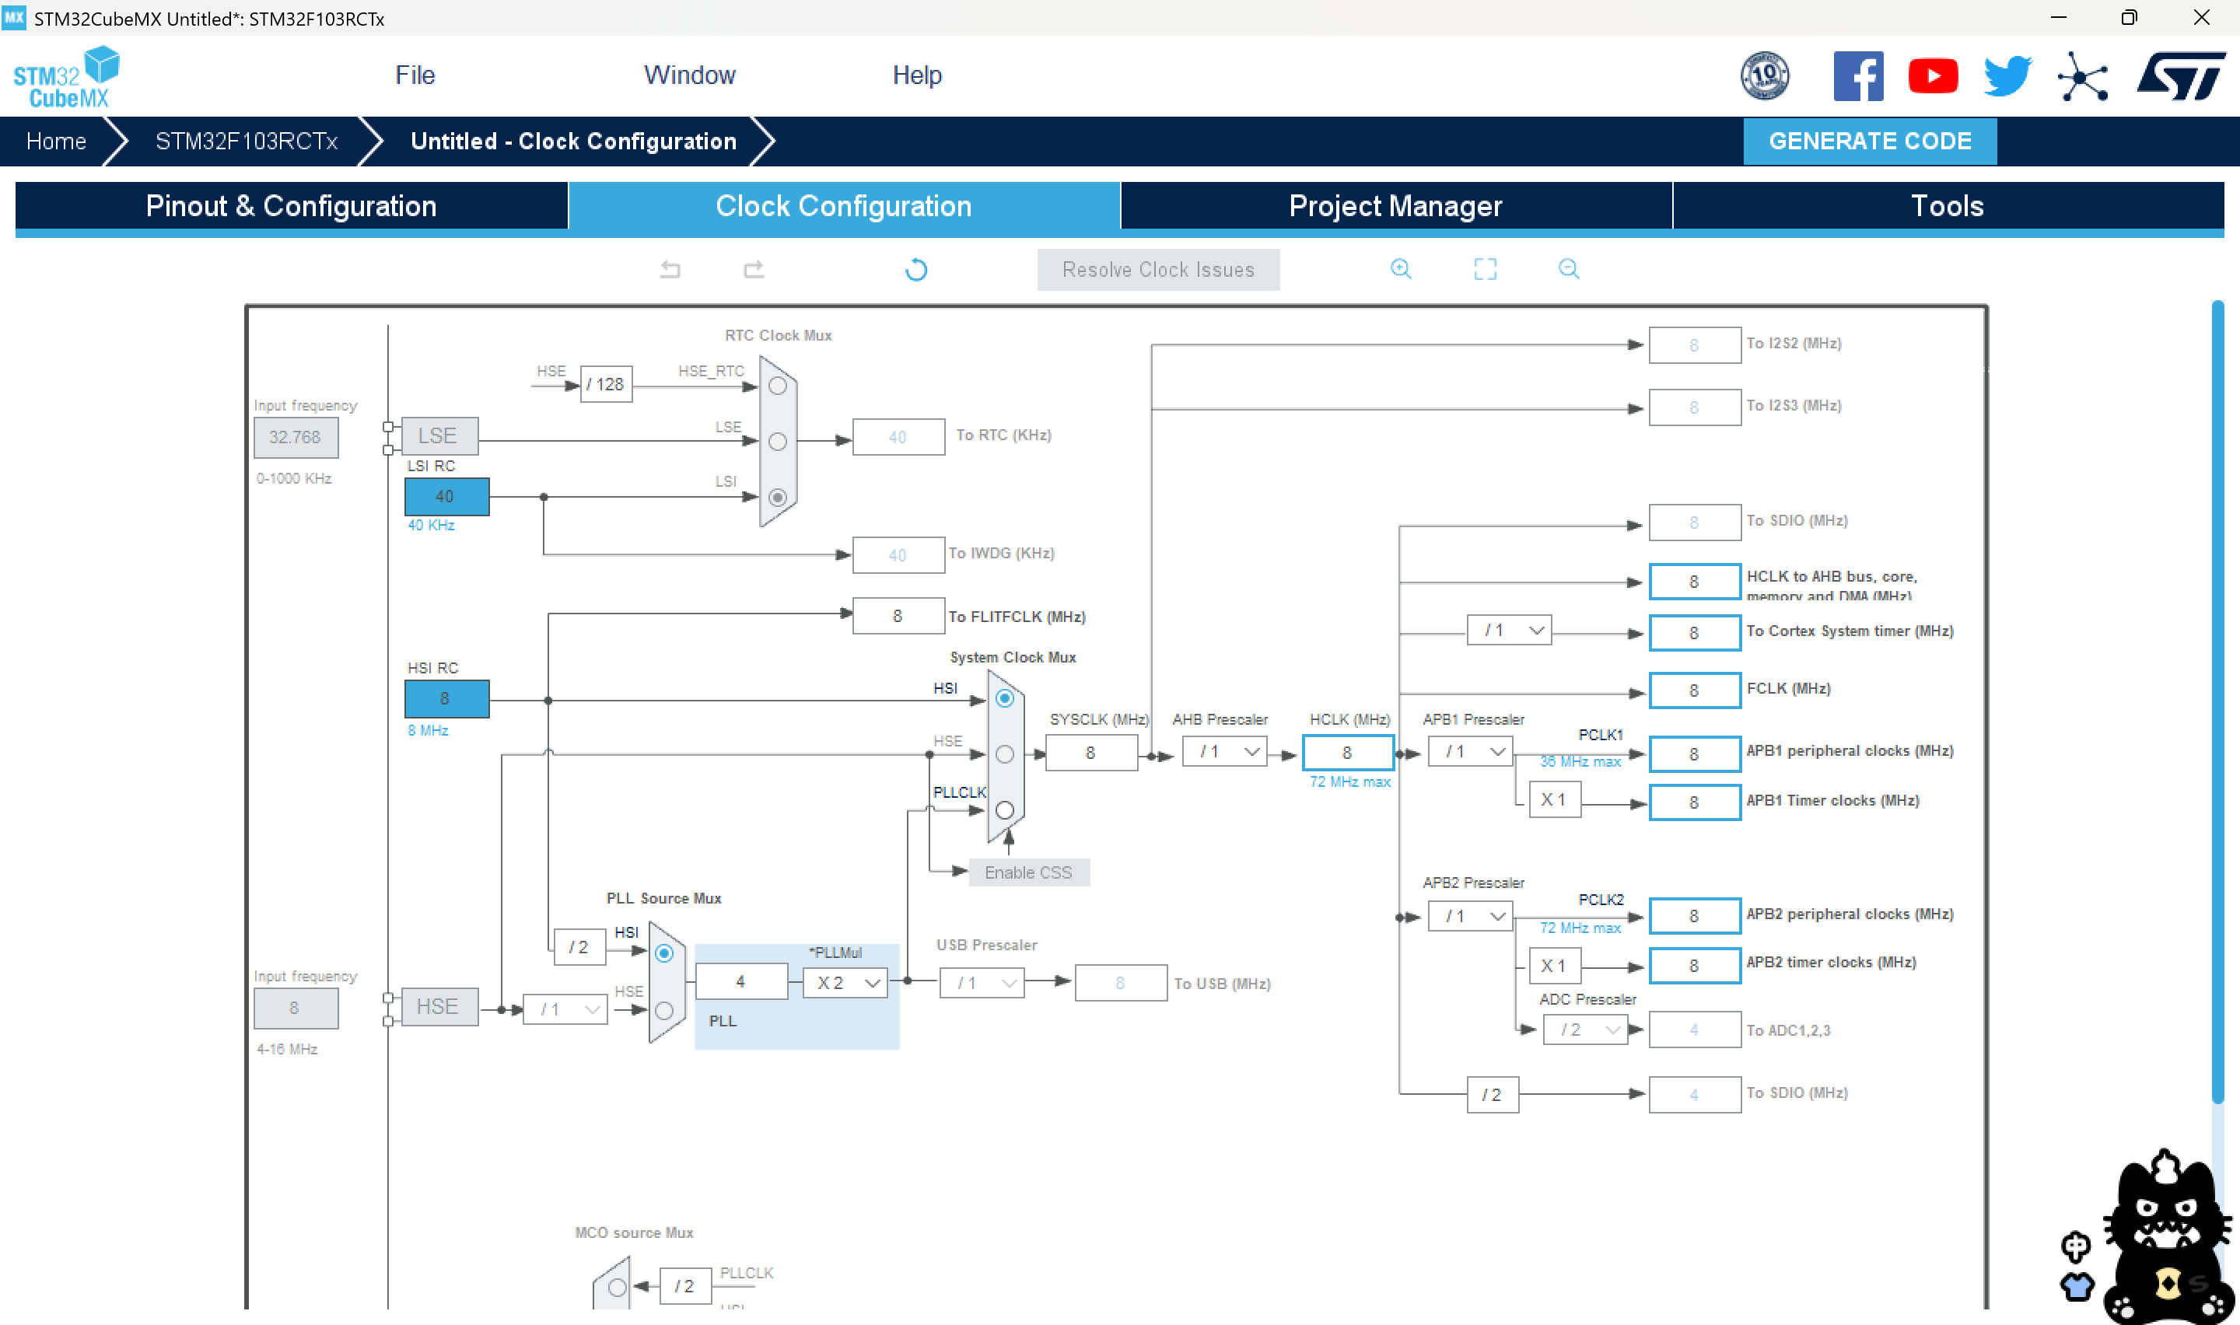
Task: Select LSI in RTC Clock Mux
Action: coord(778,498)
